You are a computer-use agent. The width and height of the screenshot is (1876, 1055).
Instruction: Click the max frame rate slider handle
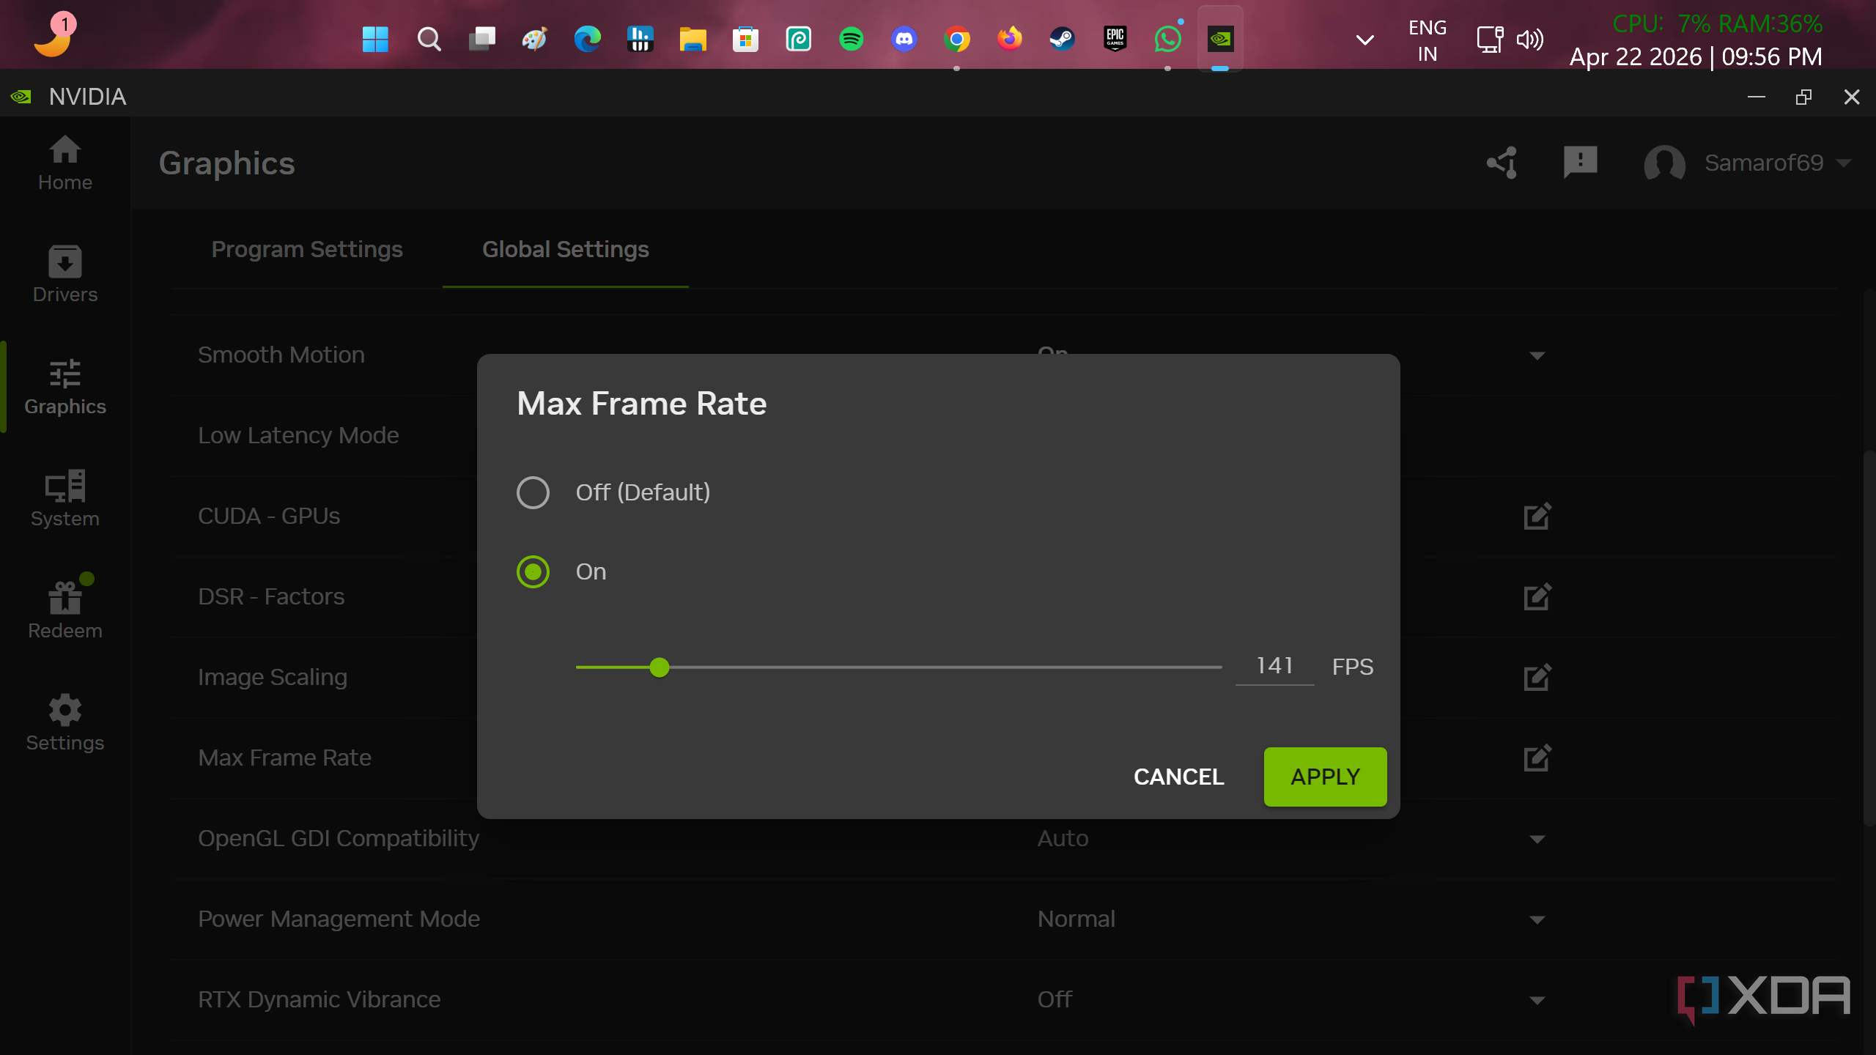point(660,667)
